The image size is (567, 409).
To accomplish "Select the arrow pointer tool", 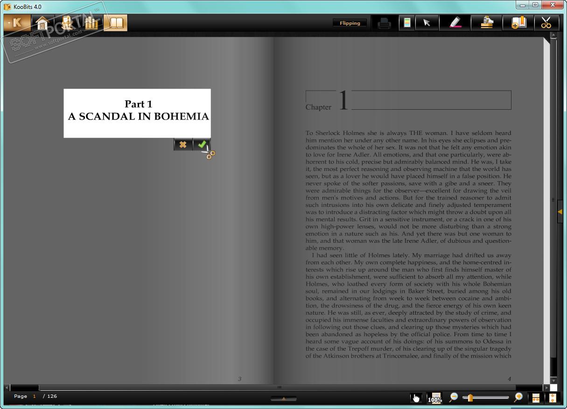I will point(427,23).
